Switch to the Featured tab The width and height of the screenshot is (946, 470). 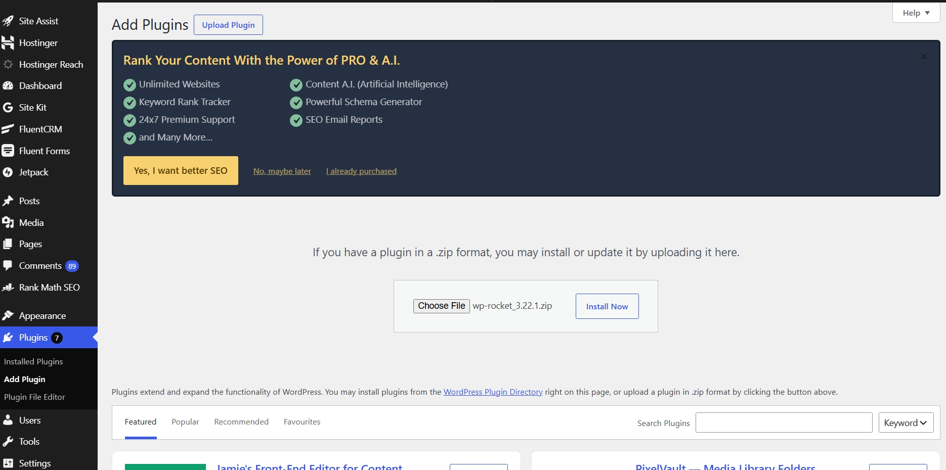[141, 422]
